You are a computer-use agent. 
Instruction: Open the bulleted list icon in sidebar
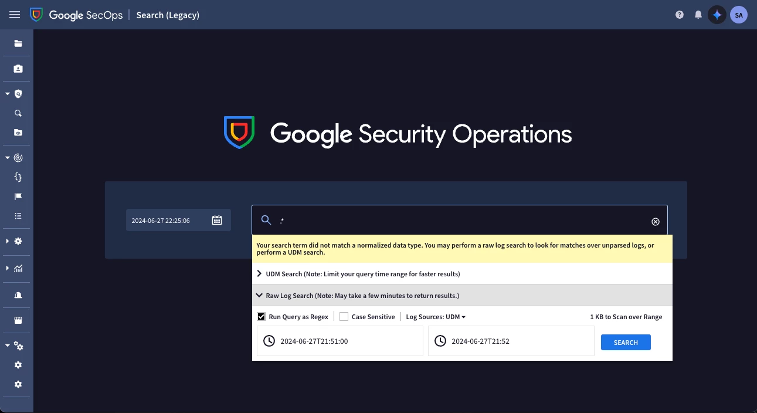[x=18, y=216]
